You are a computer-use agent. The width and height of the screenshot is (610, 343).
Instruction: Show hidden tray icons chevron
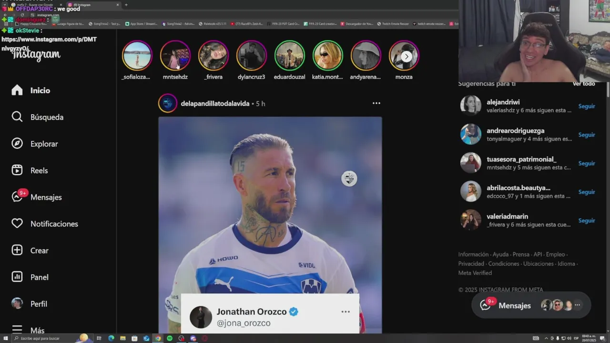546,338
